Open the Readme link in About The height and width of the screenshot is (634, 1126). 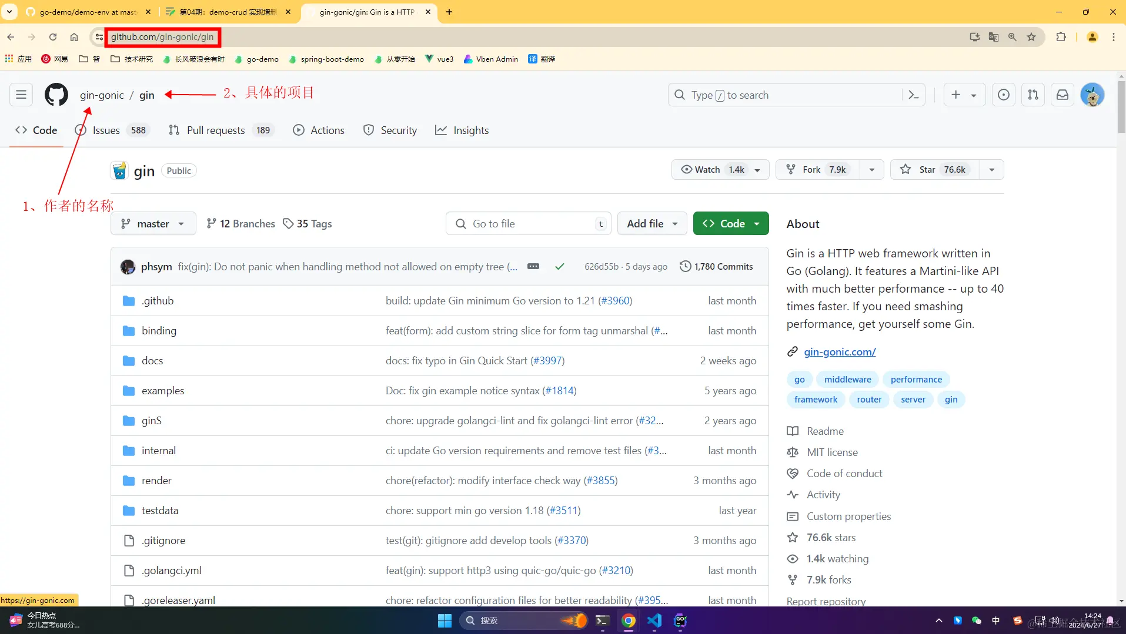click(825, 431)
